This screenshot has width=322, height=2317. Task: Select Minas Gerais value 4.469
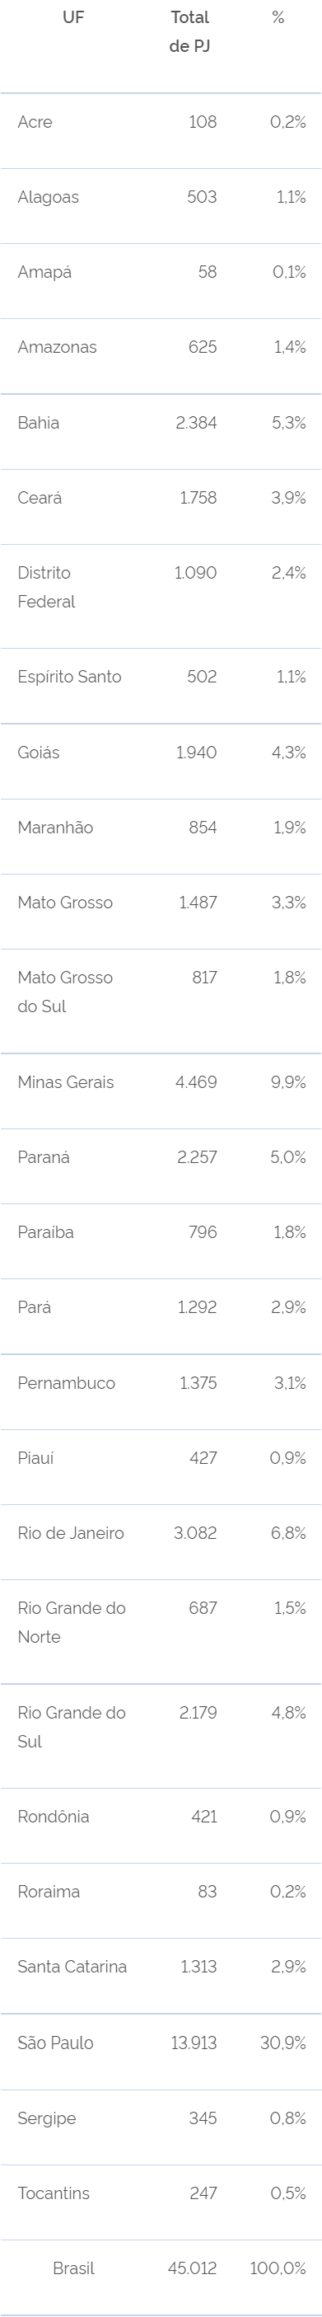click(x=196, y=1083)
